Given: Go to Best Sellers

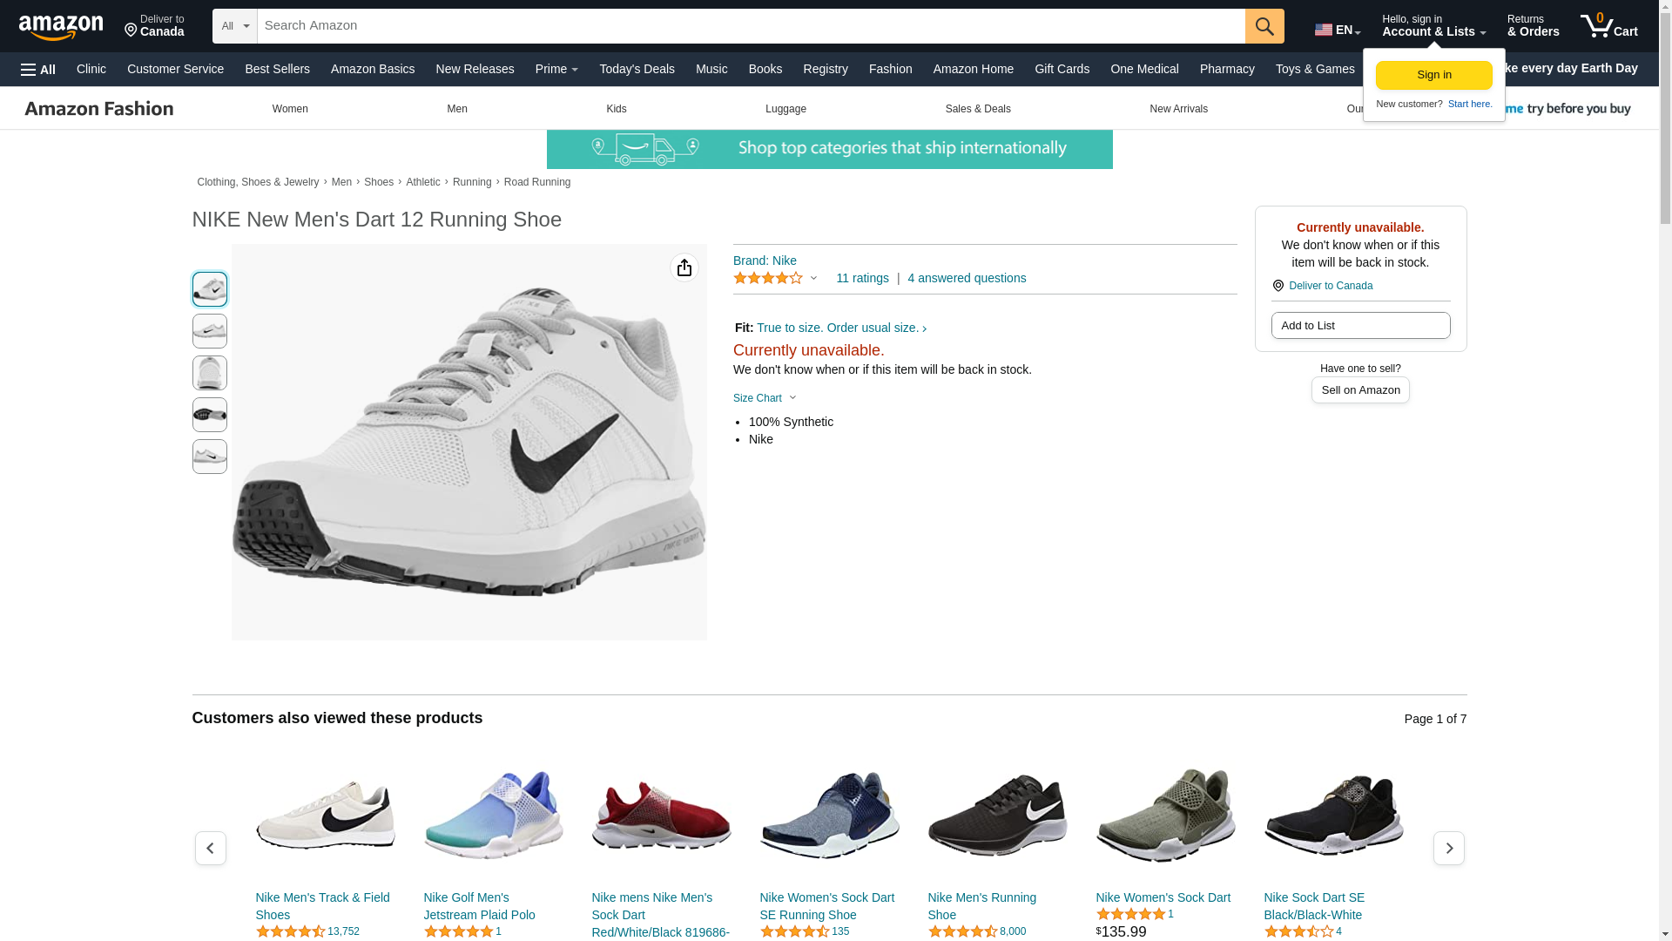Looking at the screenshot, I should coord(277,69).
